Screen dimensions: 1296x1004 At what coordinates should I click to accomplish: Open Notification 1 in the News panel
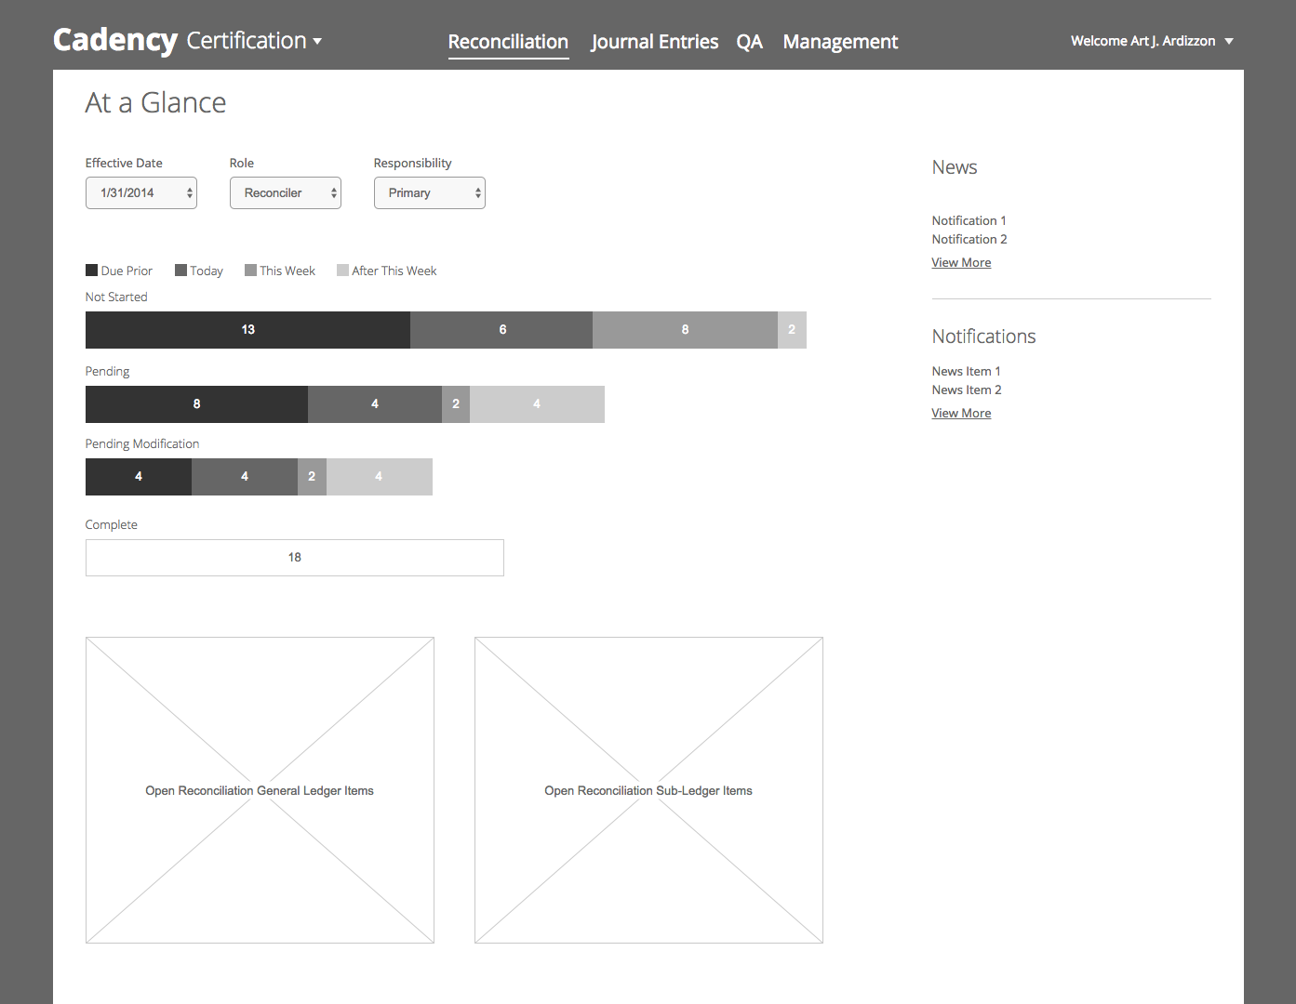pyautogui.click(x=969, y=220)
